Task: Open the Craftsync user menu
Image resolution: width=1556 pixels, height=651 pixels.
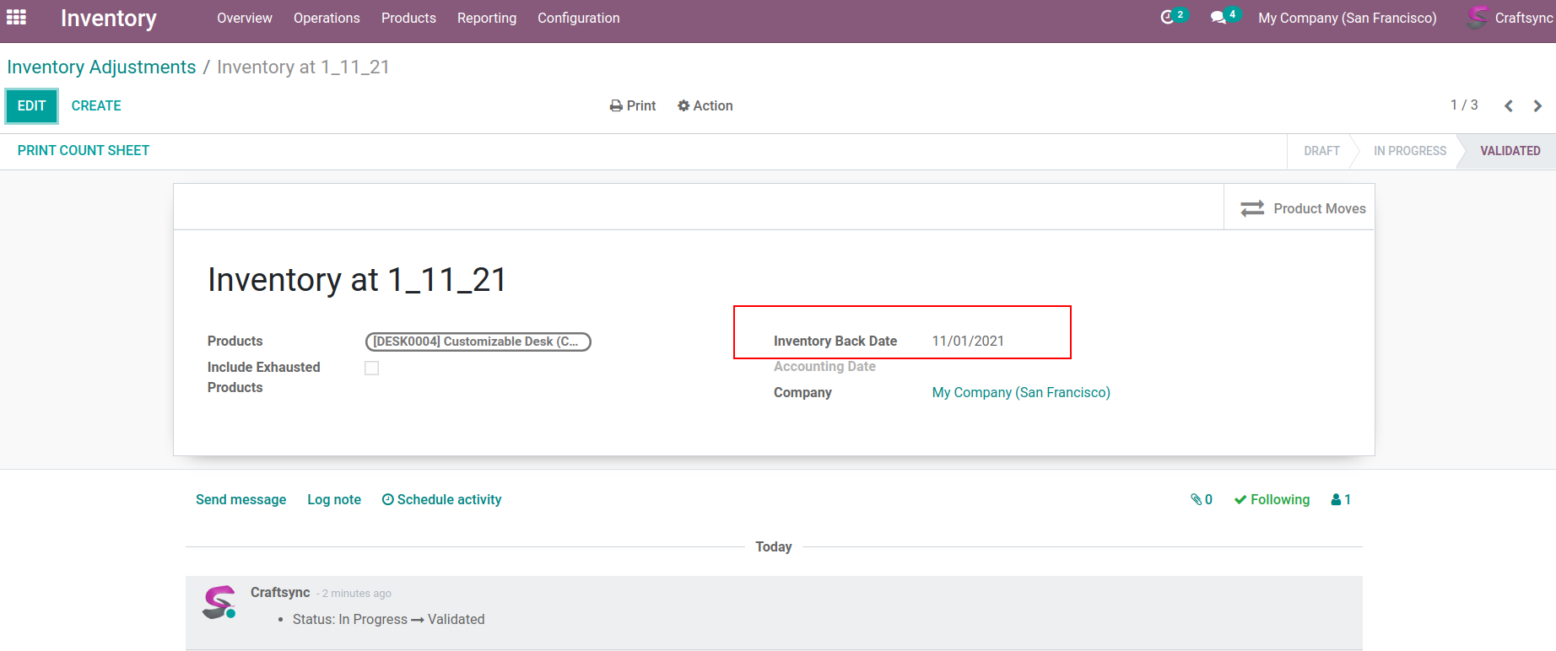Action: pyautogui.click(x=1510, y=18)
